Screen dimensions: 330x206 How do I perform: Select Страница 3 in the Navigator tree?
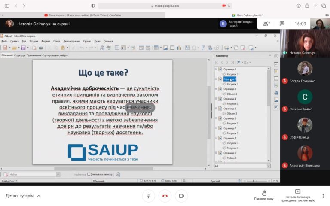[x=229, y=89]
